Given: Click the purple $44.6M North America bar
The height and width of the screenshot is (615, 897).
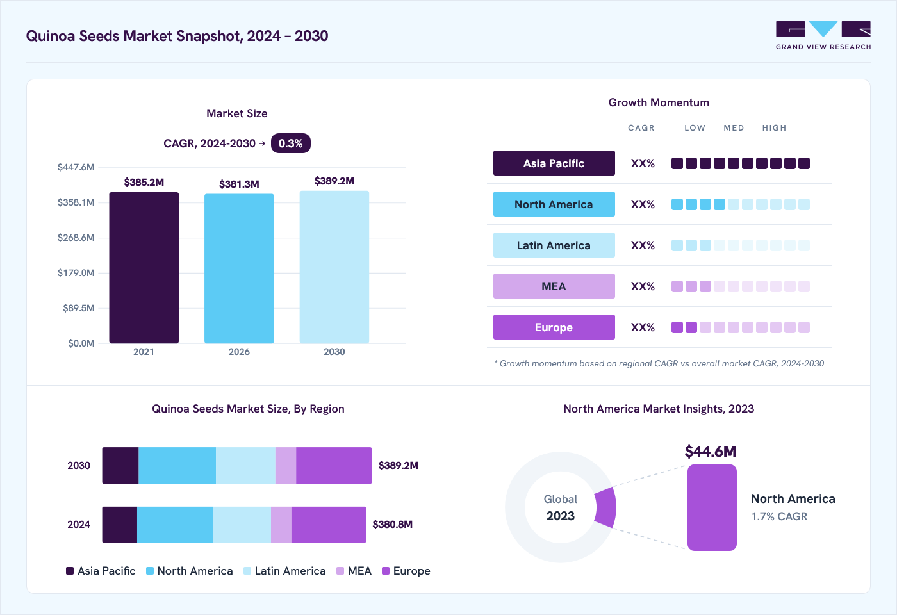Looking at the screenshot, I should click(x=712, y=507).
